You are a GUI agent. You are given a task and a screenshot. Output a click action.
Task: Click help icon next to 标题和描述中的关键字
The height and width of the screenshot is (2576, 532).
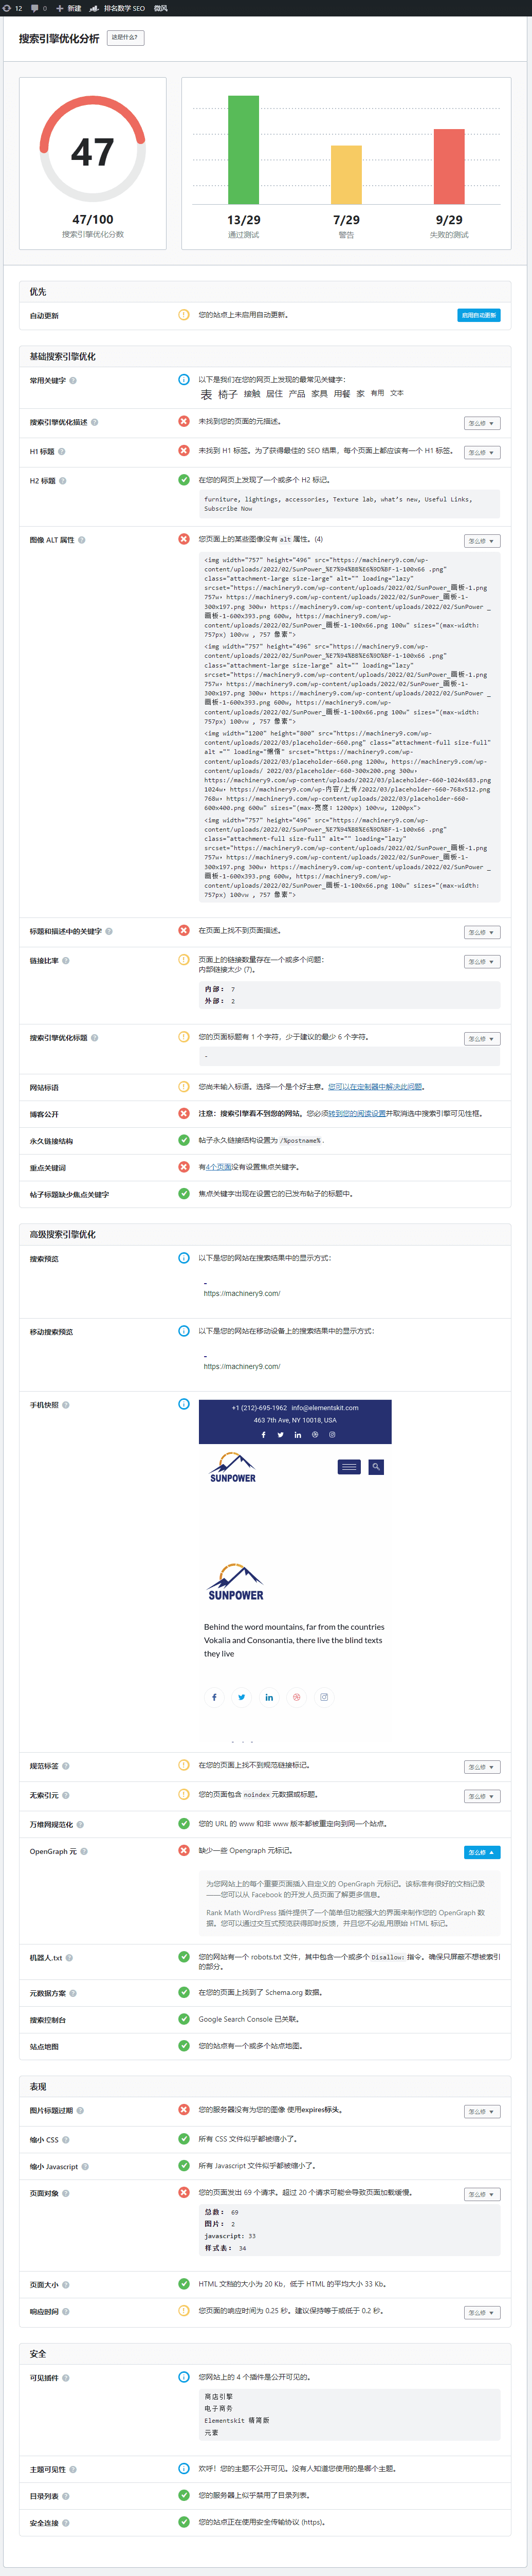coord(109,931)
